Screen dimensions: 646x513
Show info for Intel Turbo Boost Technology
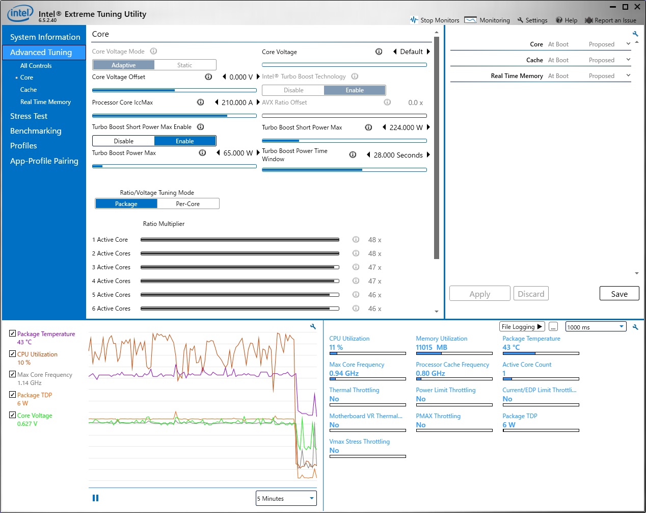click(355, 76)
